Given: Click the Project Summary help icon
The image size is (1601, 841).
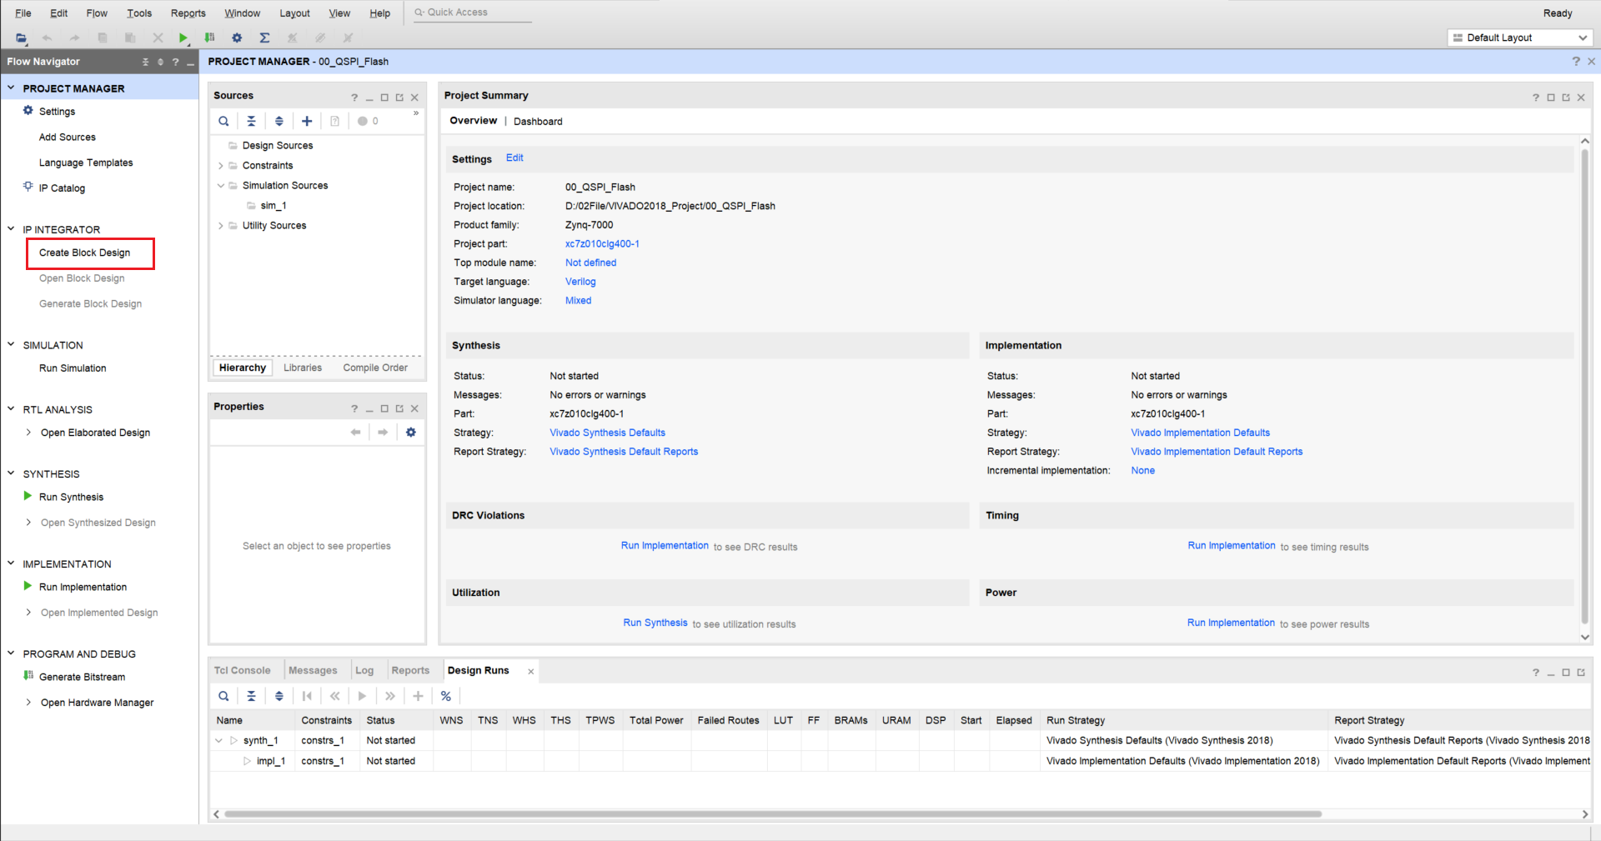Looking at the screenshot, I should (1536, 98).
